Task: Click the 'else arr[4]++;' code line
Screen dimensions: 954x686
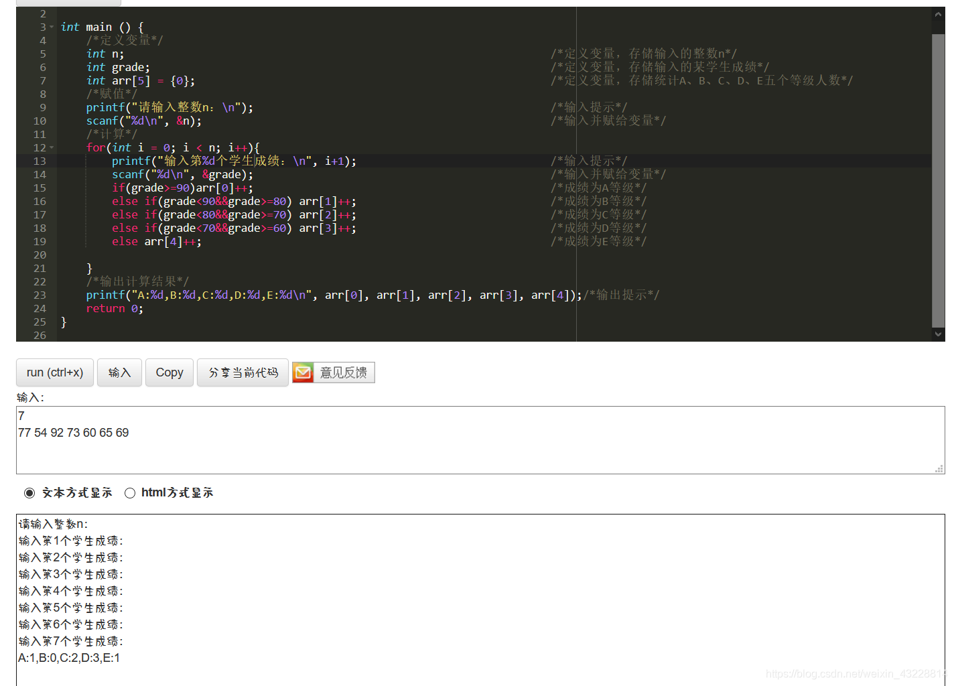Action: coord(156,242)
